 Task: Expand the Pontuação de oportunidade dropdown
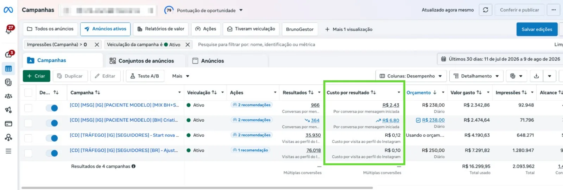point(241,10)
